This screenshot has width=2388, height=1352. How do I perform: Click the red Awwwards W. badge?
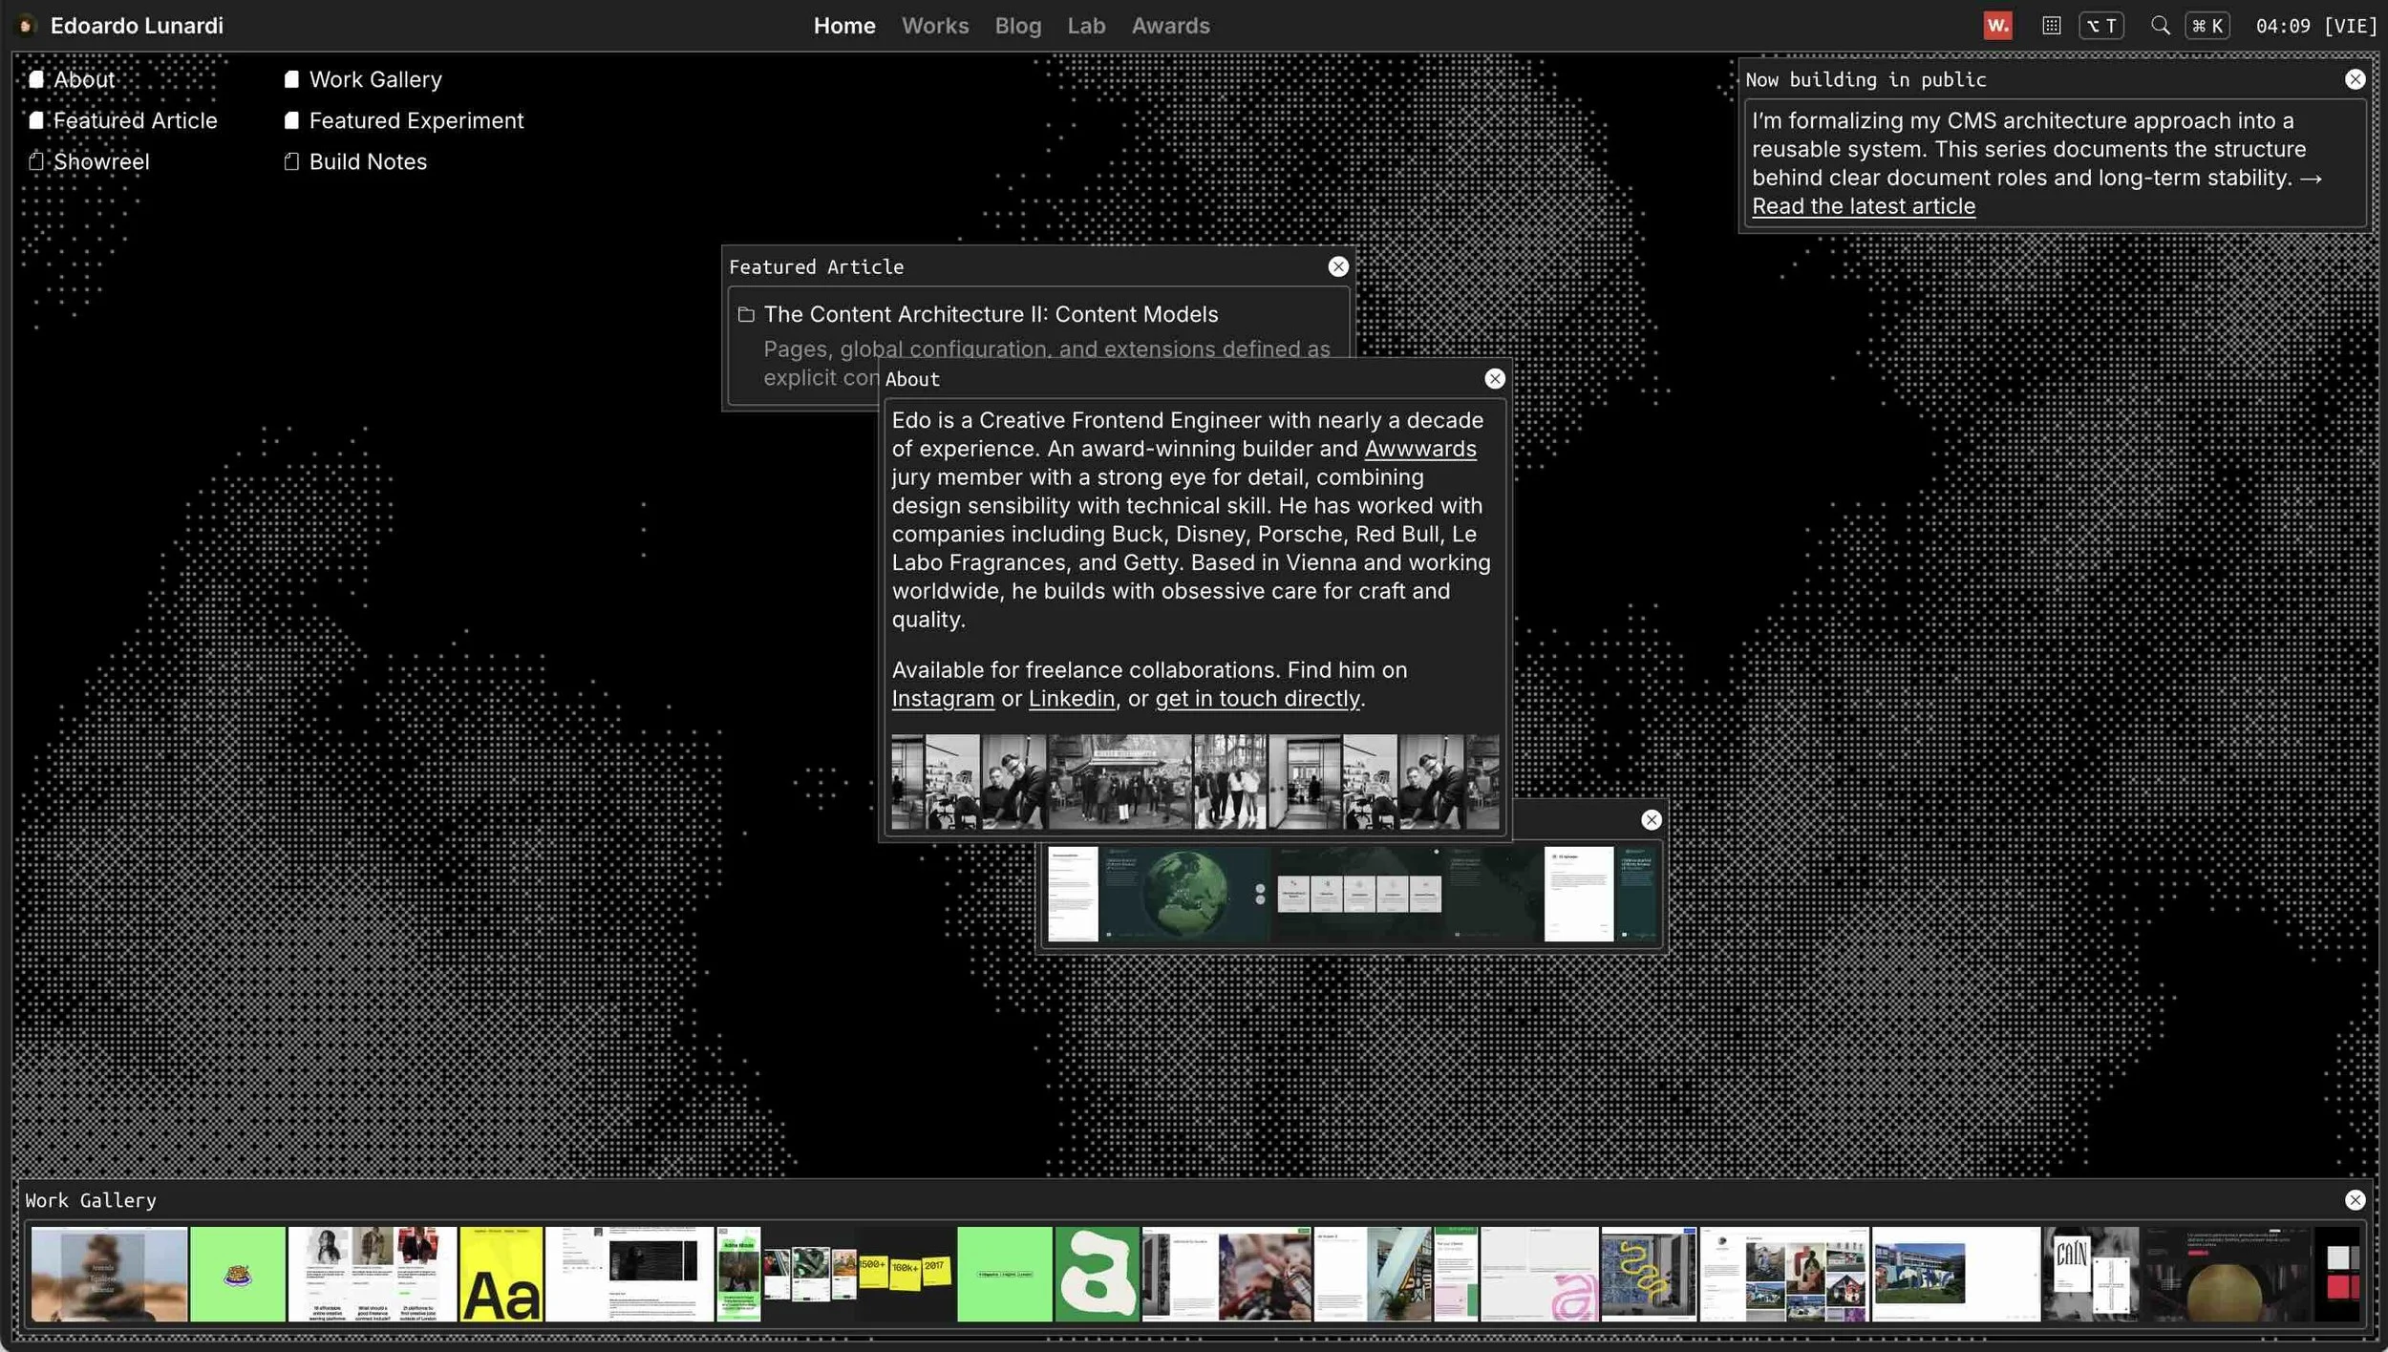1997,26
